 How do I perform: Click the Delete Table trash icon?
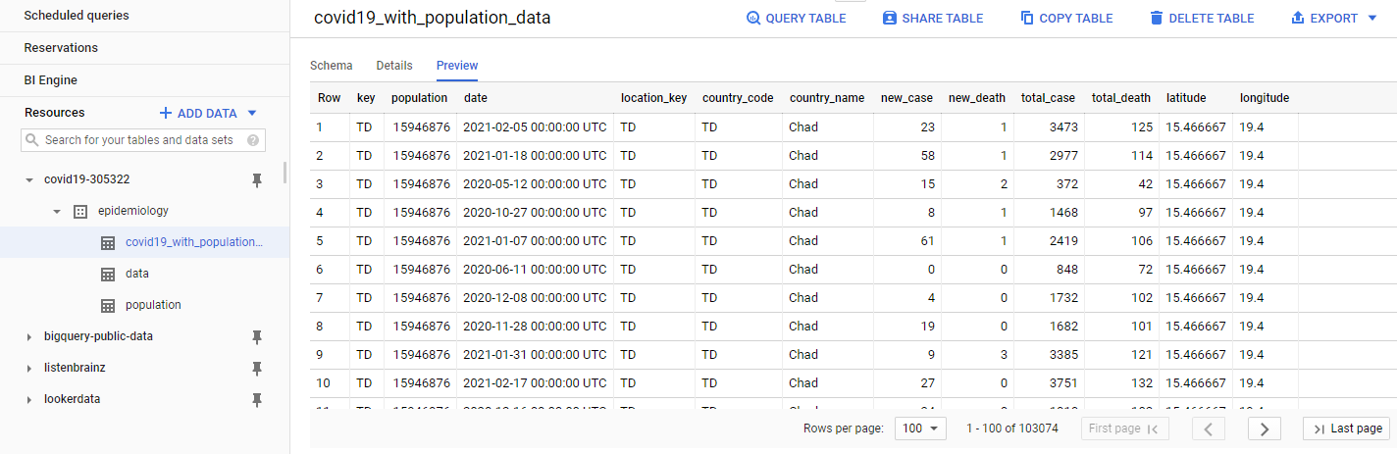1157,19
